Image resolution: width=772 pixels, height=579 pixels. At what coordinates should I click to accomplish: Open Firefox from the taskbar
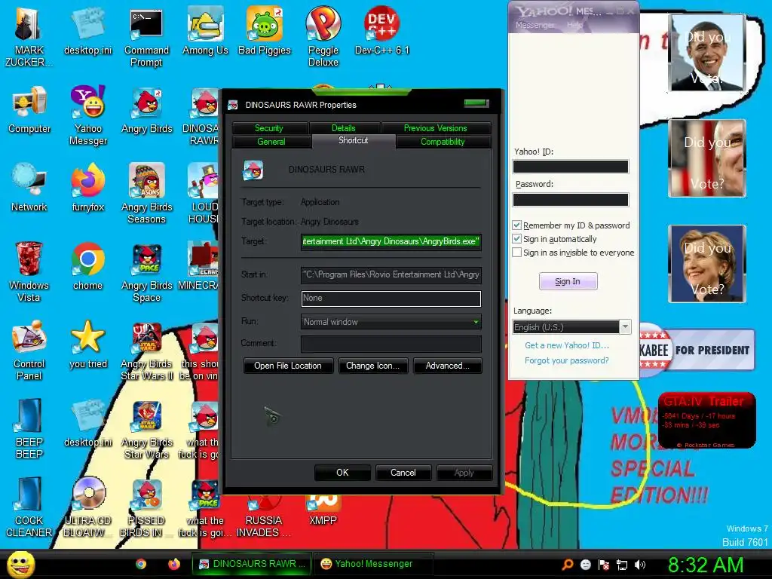click(x=174, y=564)
